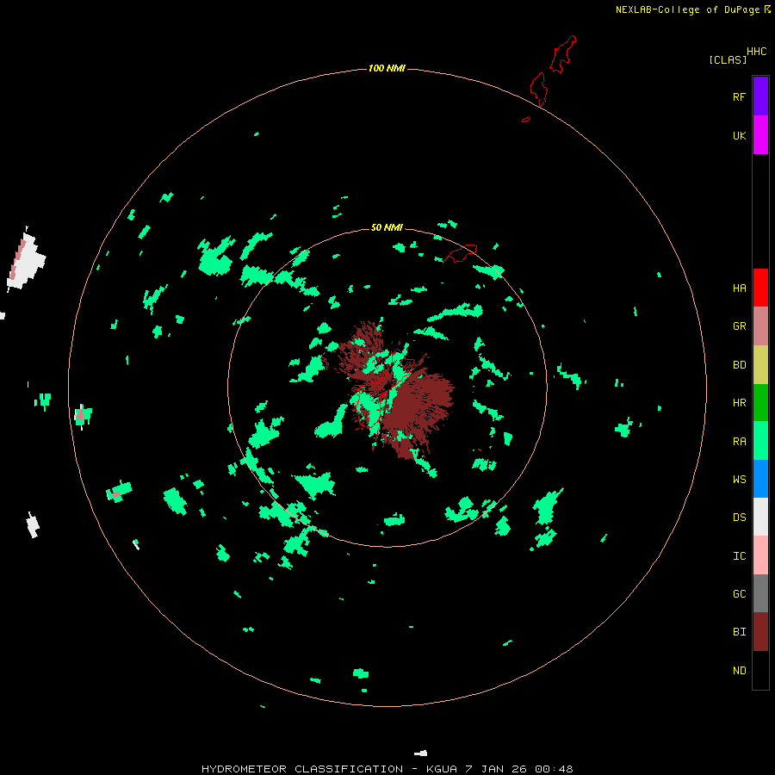Click the WS legend label
The height and width of the screenshot is (775, 775).
tap(740, 480)
